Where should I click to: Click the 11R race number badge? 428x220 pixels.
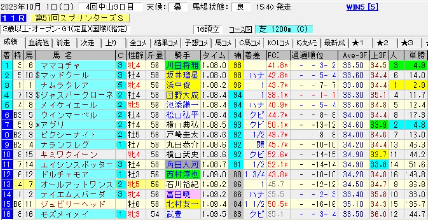tap(14, 18)
